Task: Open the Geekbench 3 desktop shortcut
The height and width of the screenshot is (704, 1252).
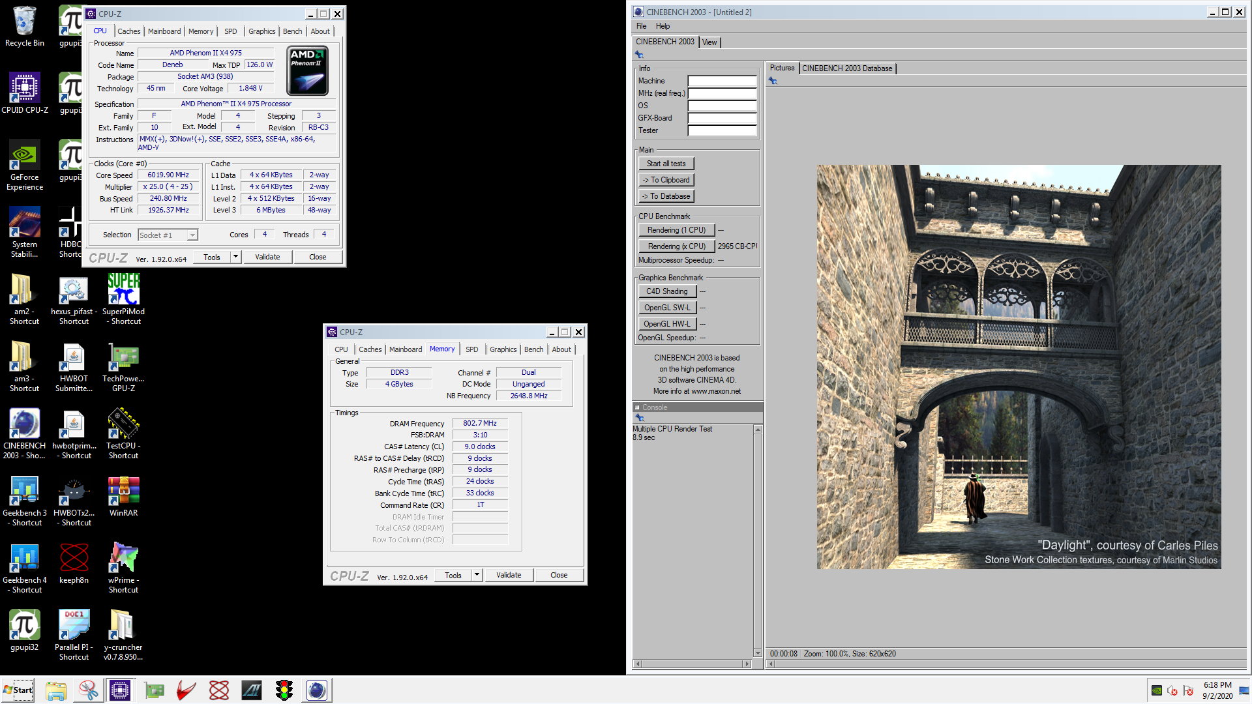Action: coord(24,501)
